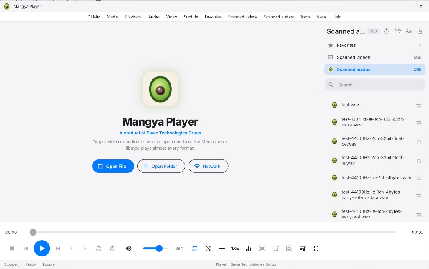Screen dimensions: 429x269
Task: Mute audio via the speaker icon
Action: [128, 248]
